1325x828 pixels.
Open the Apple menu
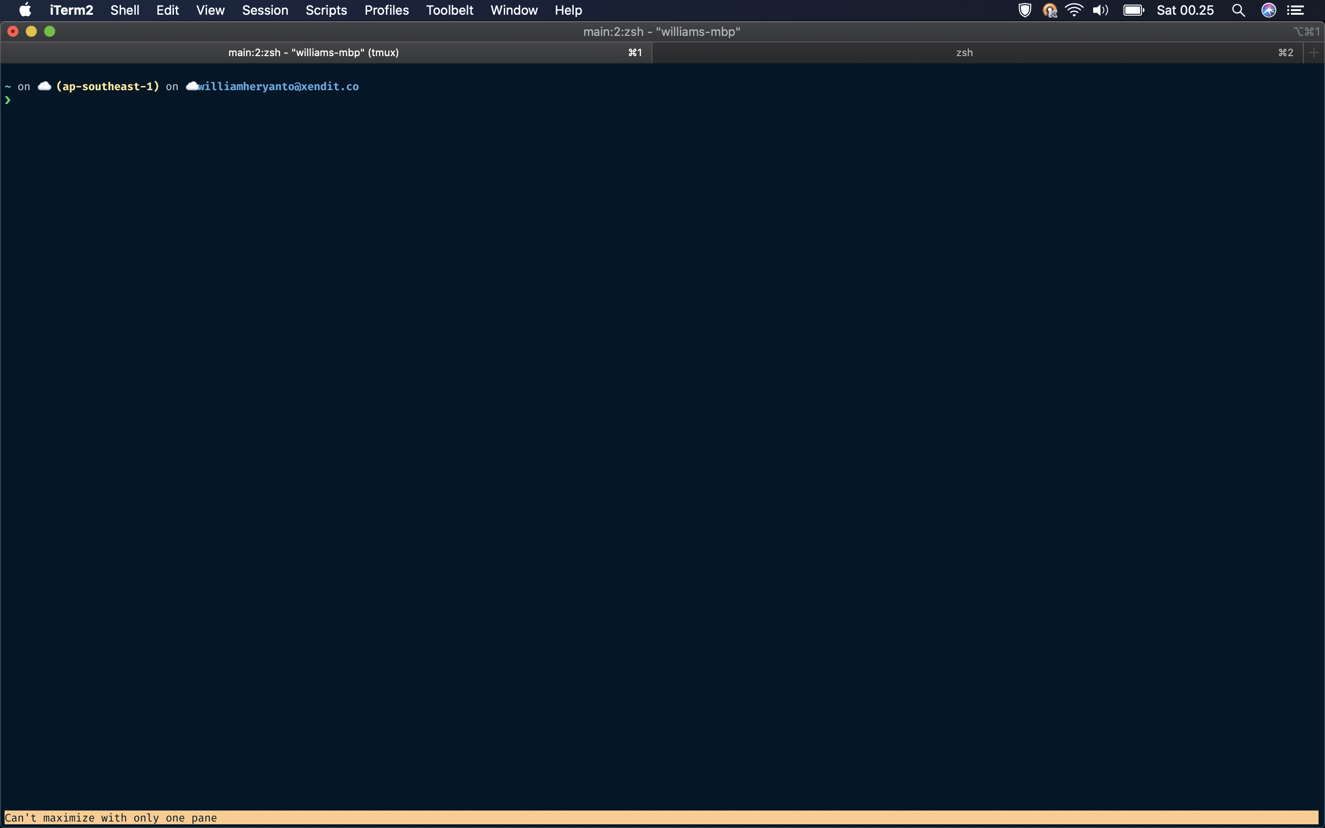pyautogui.click(x=25, y=10)
